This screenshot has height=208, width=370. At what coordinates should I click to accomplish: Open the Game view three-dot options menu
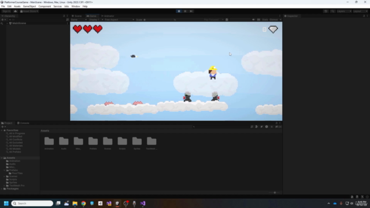(x=280, y=16)
